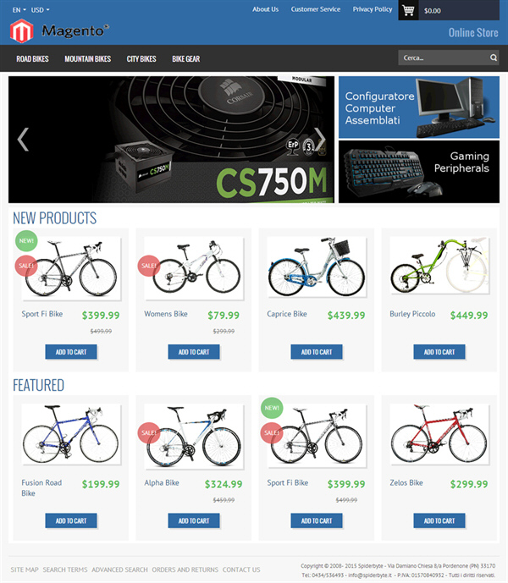Select the Bike Gear menu item
Viewport: 508px width, 583px height.
click(186, 58)
